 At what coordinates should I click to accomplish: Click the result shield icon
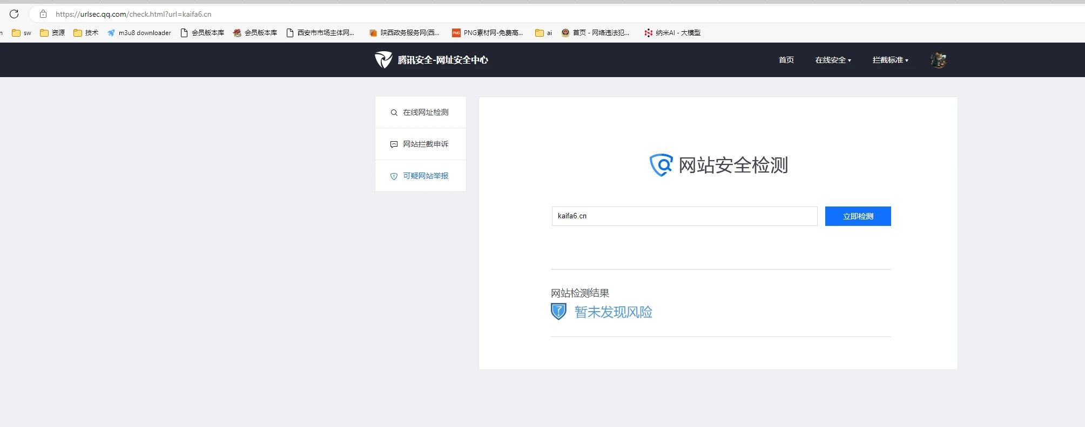coord(558,312)
